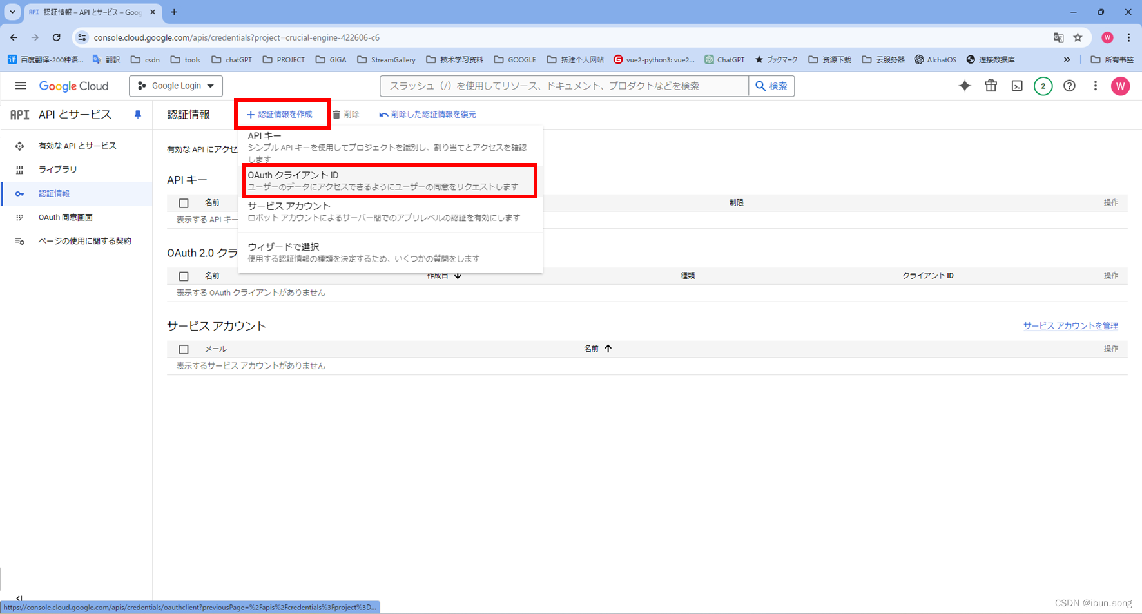
Task: Bookmark this page with the star icon
Action: [1078, 37]
